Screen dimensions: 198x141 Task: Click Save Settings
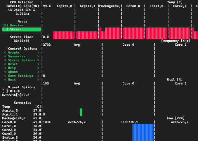tap(21, 76)
